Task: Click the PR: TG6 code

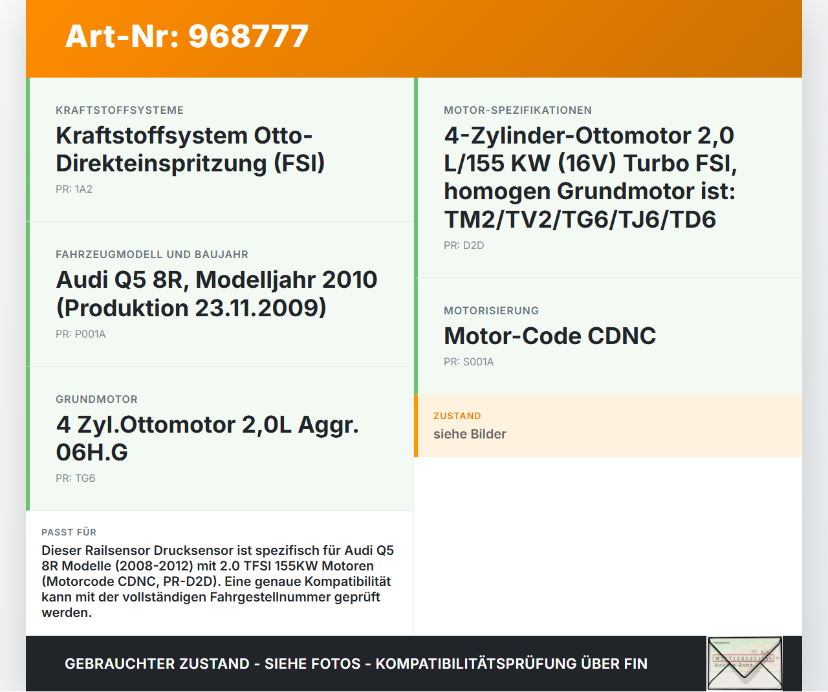Action: point(76,478)
